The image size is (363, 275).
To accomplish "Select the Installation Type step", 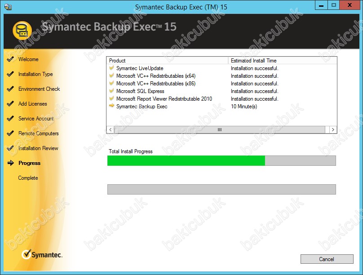I will 35,74.
